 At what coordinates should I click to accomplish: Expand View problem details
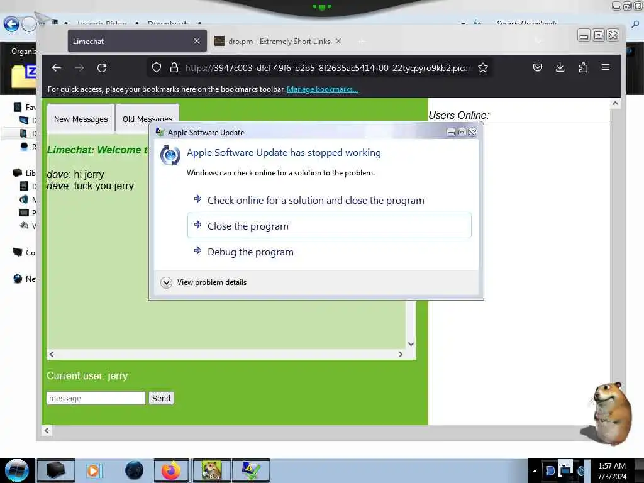(x=204, y=282)
